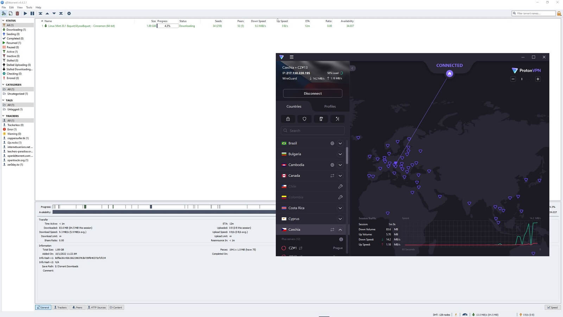Image resolution: width=563 pixels, height=317 pixels.
Task: Click Cambodia globe icon
Action: point(332,165)
